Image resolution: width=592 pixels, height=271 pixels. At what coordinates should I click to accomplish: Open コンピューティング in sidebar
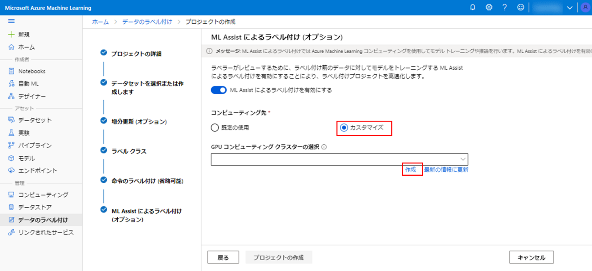(43, 194)
